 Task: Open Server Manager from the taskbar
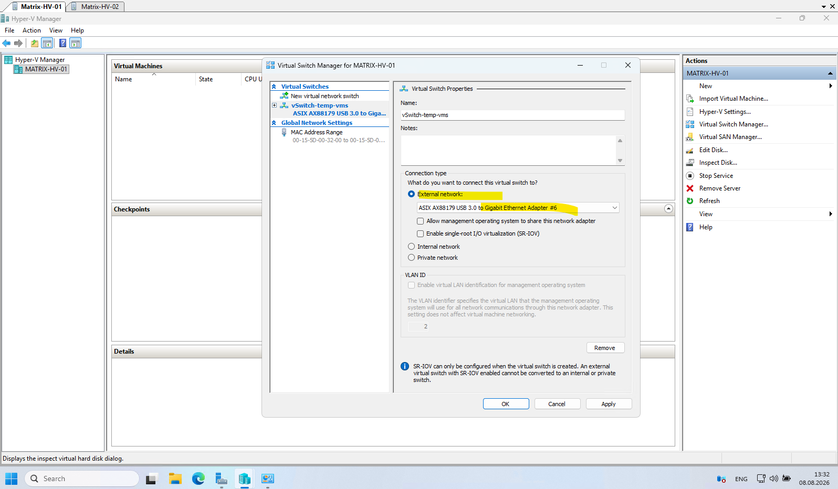(221, 479)
